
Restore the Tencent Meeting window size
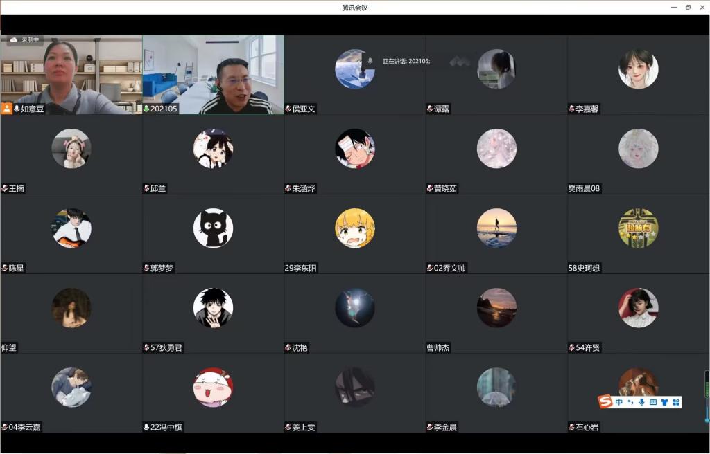click(688, 7)
